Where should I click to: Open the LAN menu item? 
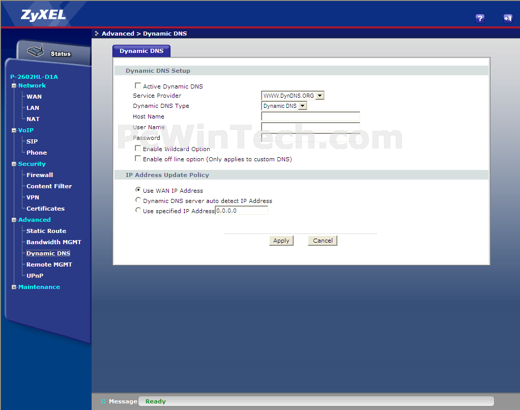33,108
